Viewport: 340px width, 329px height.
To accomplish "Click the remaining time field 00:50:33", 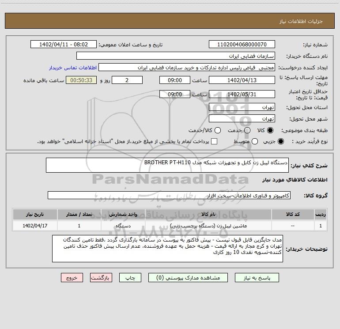I will [x=81, y=80].
